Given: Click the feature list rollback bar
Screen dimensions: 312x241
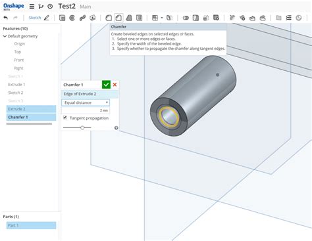Looking at the screenshot, I should tap(29, 123).
